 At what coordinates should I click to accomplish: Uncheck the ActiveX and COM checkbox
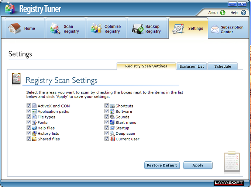[x=29, y=106]
